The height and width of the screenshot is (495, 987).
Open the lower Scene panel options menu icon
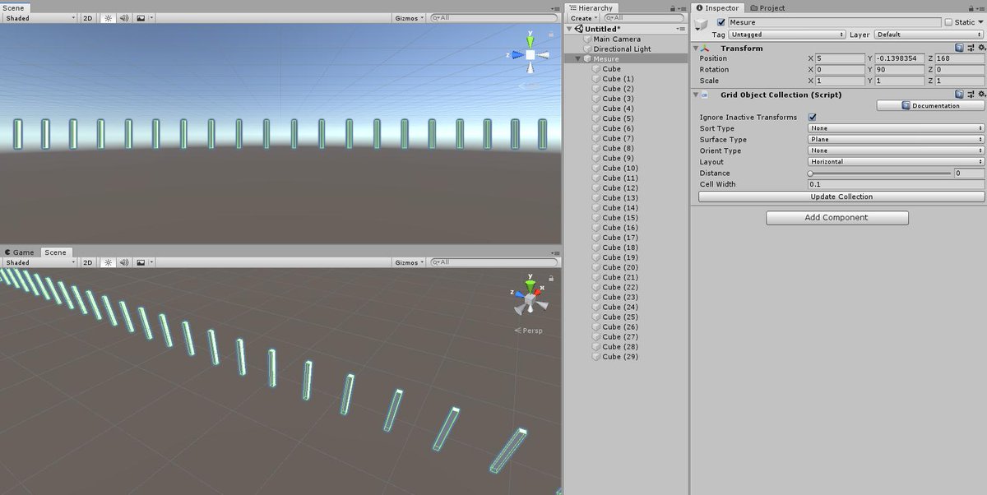tap(557, 252)
